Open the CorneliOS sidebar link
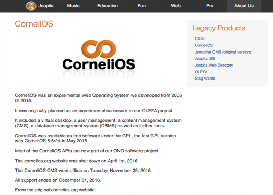The width and height of the screenshot is (273, 195). click(204, 45)
